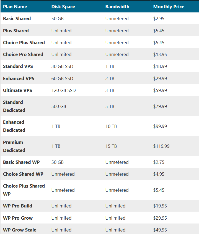The height and width of the screenshot is (234, 199).
Task: Select the Premium Dedicated plan name
Action: 14,146
